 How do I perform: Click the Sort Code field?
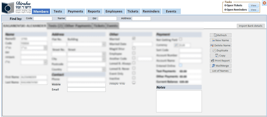190,50
